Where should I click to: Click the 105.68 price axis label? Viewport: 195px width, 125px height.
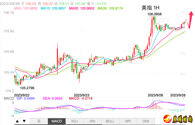[9, 52]
